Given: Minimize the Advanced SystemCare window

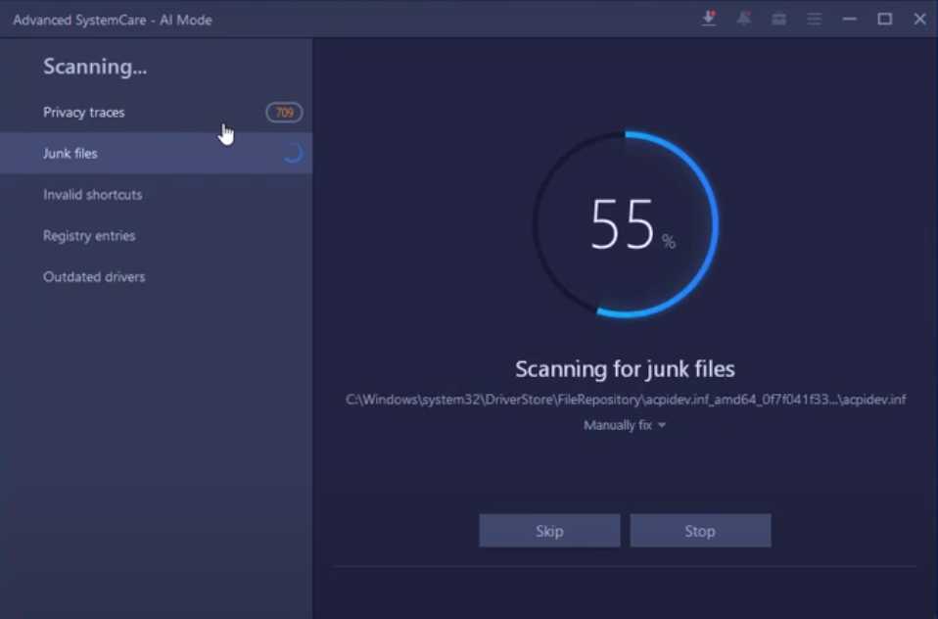Looking at the screenshot, I should (850, 20).
